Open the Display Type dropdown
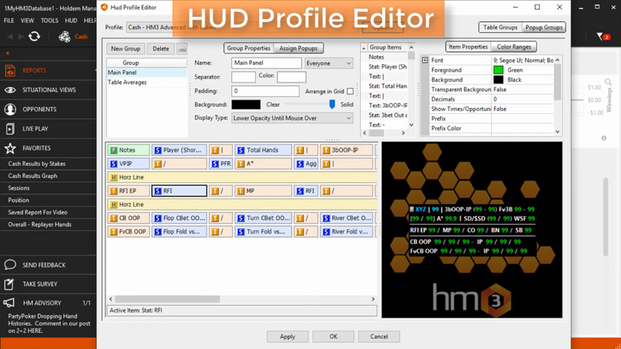The height and width of the screenshot is (349, 621). (x=292, y=118)
